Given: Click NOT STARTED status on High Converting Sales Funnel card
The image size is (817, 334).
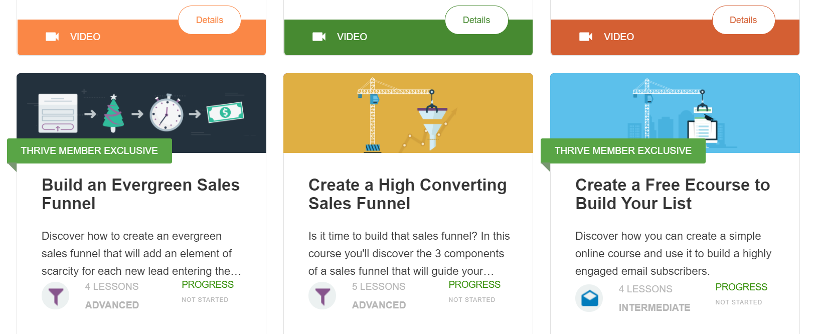Looking at the screenshot, I should click(472, 300).
